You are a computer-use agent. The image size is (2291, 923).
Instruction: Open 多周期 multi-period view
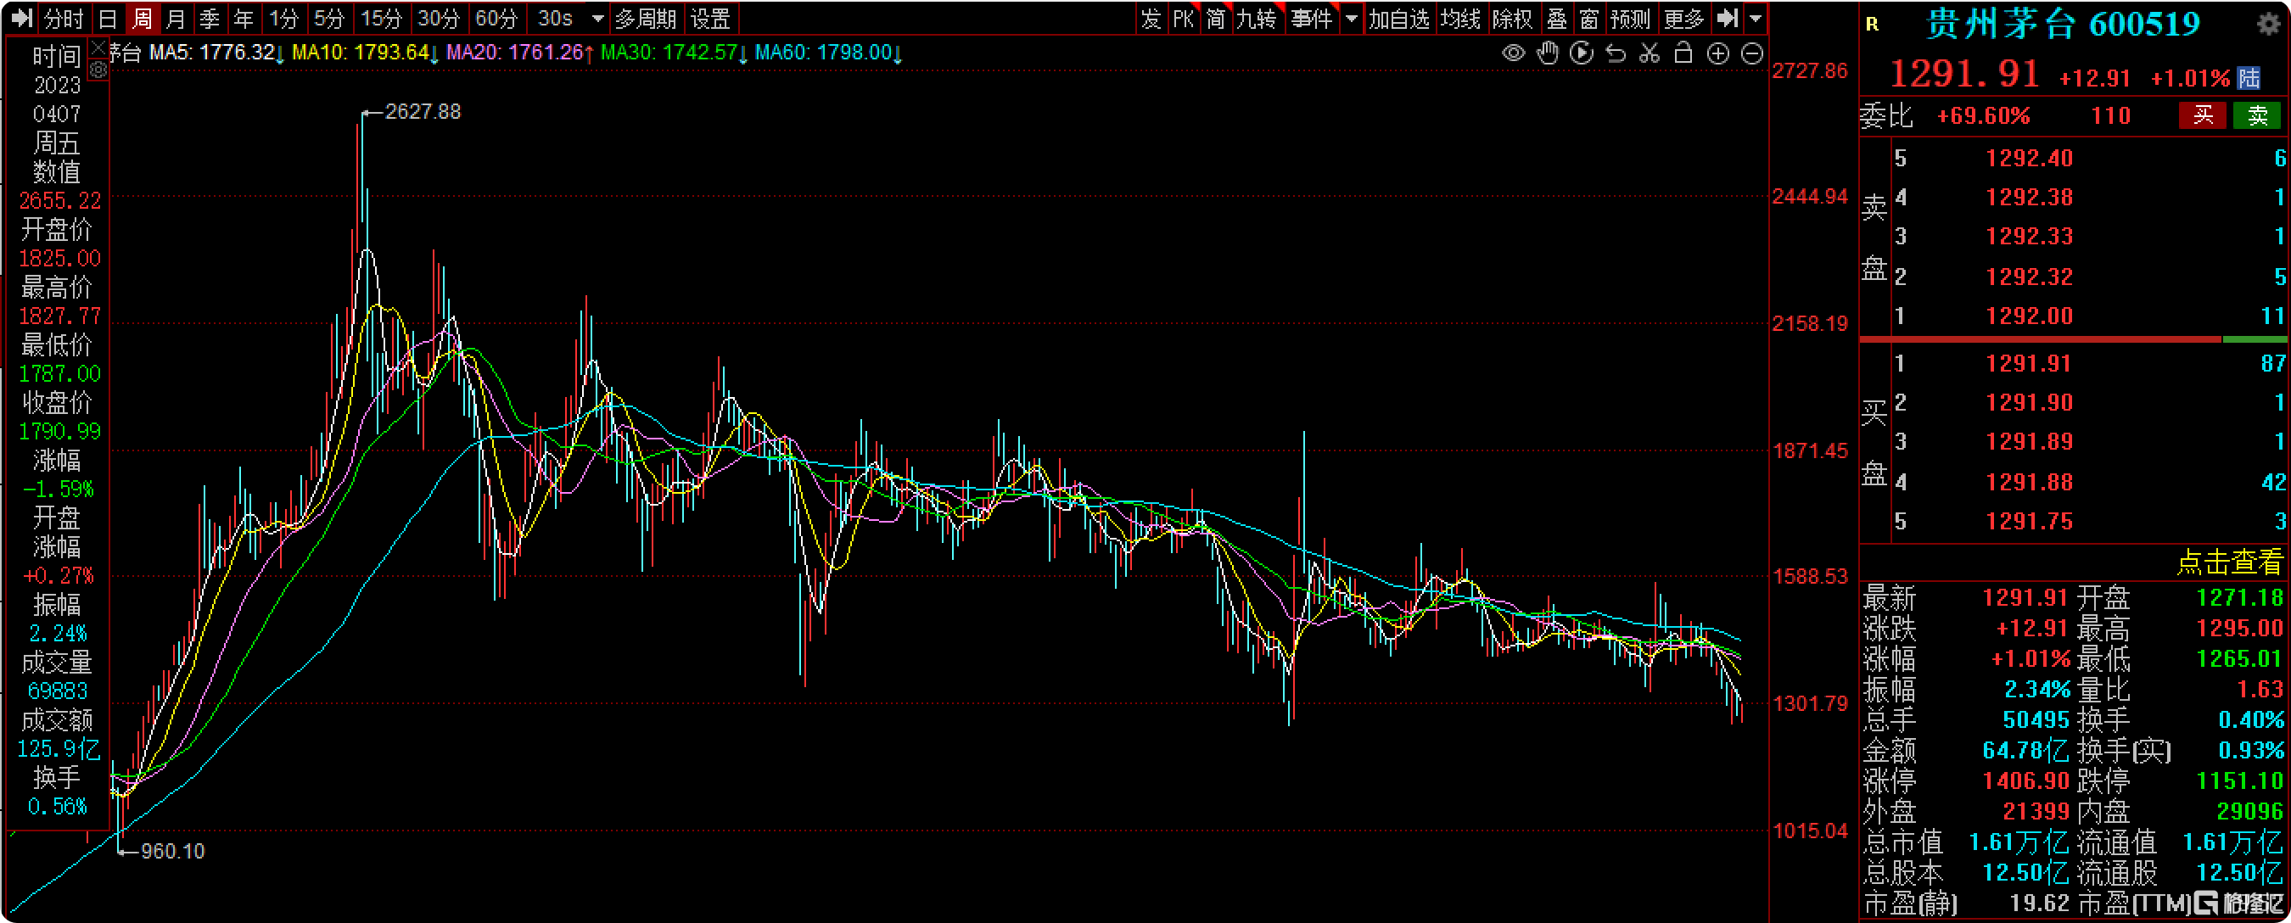point(646,19)
